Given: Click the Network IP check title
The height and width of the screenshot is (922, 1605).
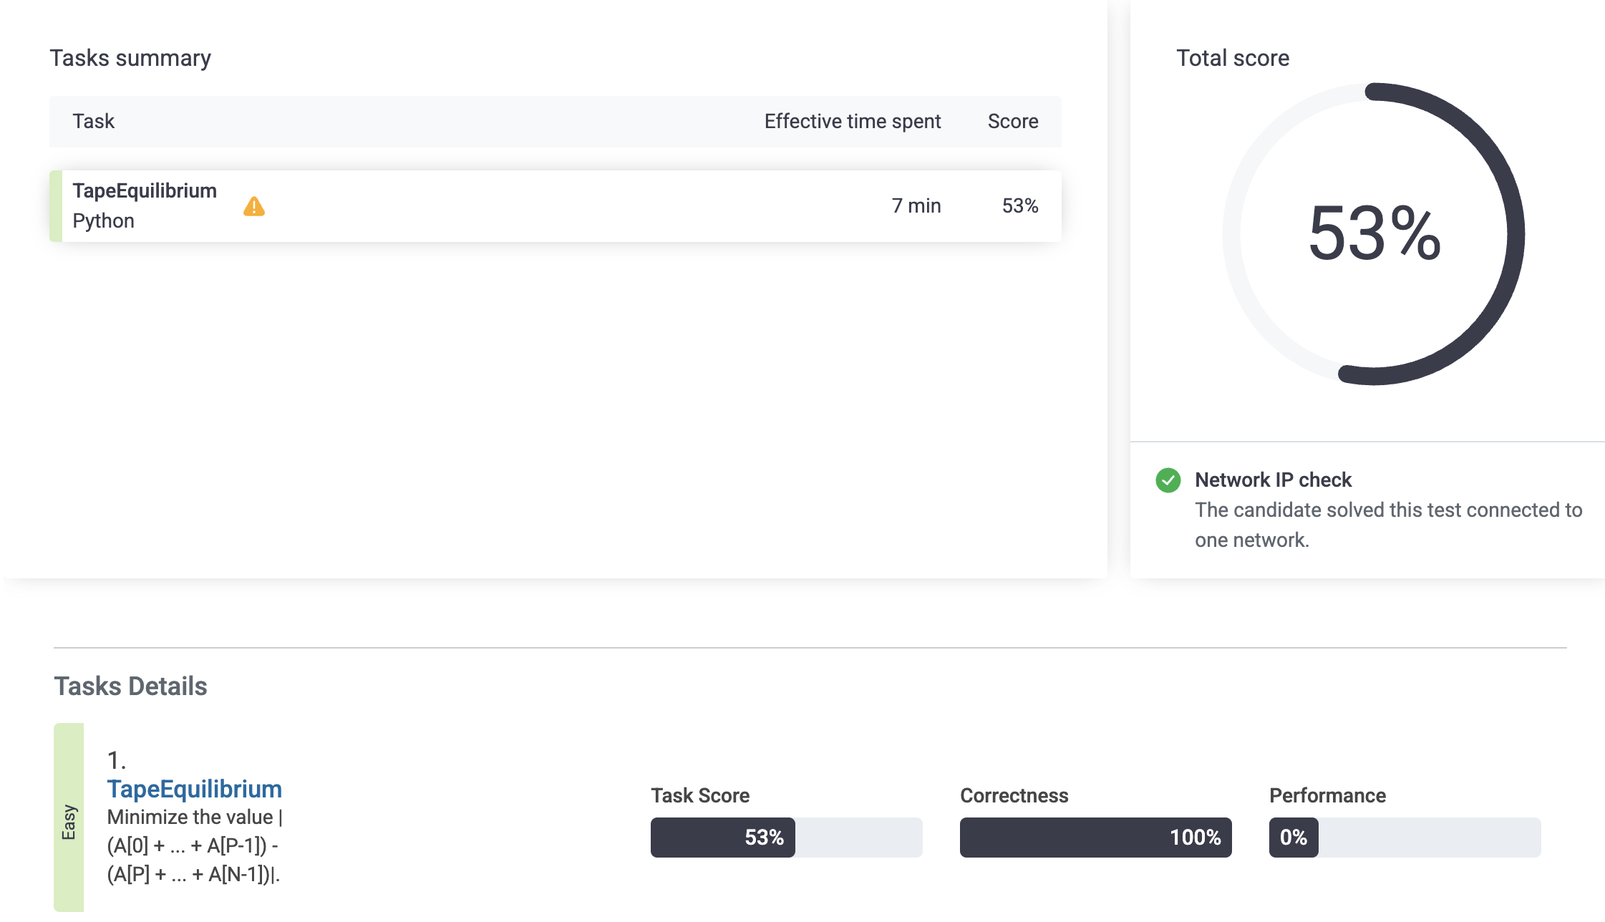Looking at the screenshot, I should (x=1273, y=480).
